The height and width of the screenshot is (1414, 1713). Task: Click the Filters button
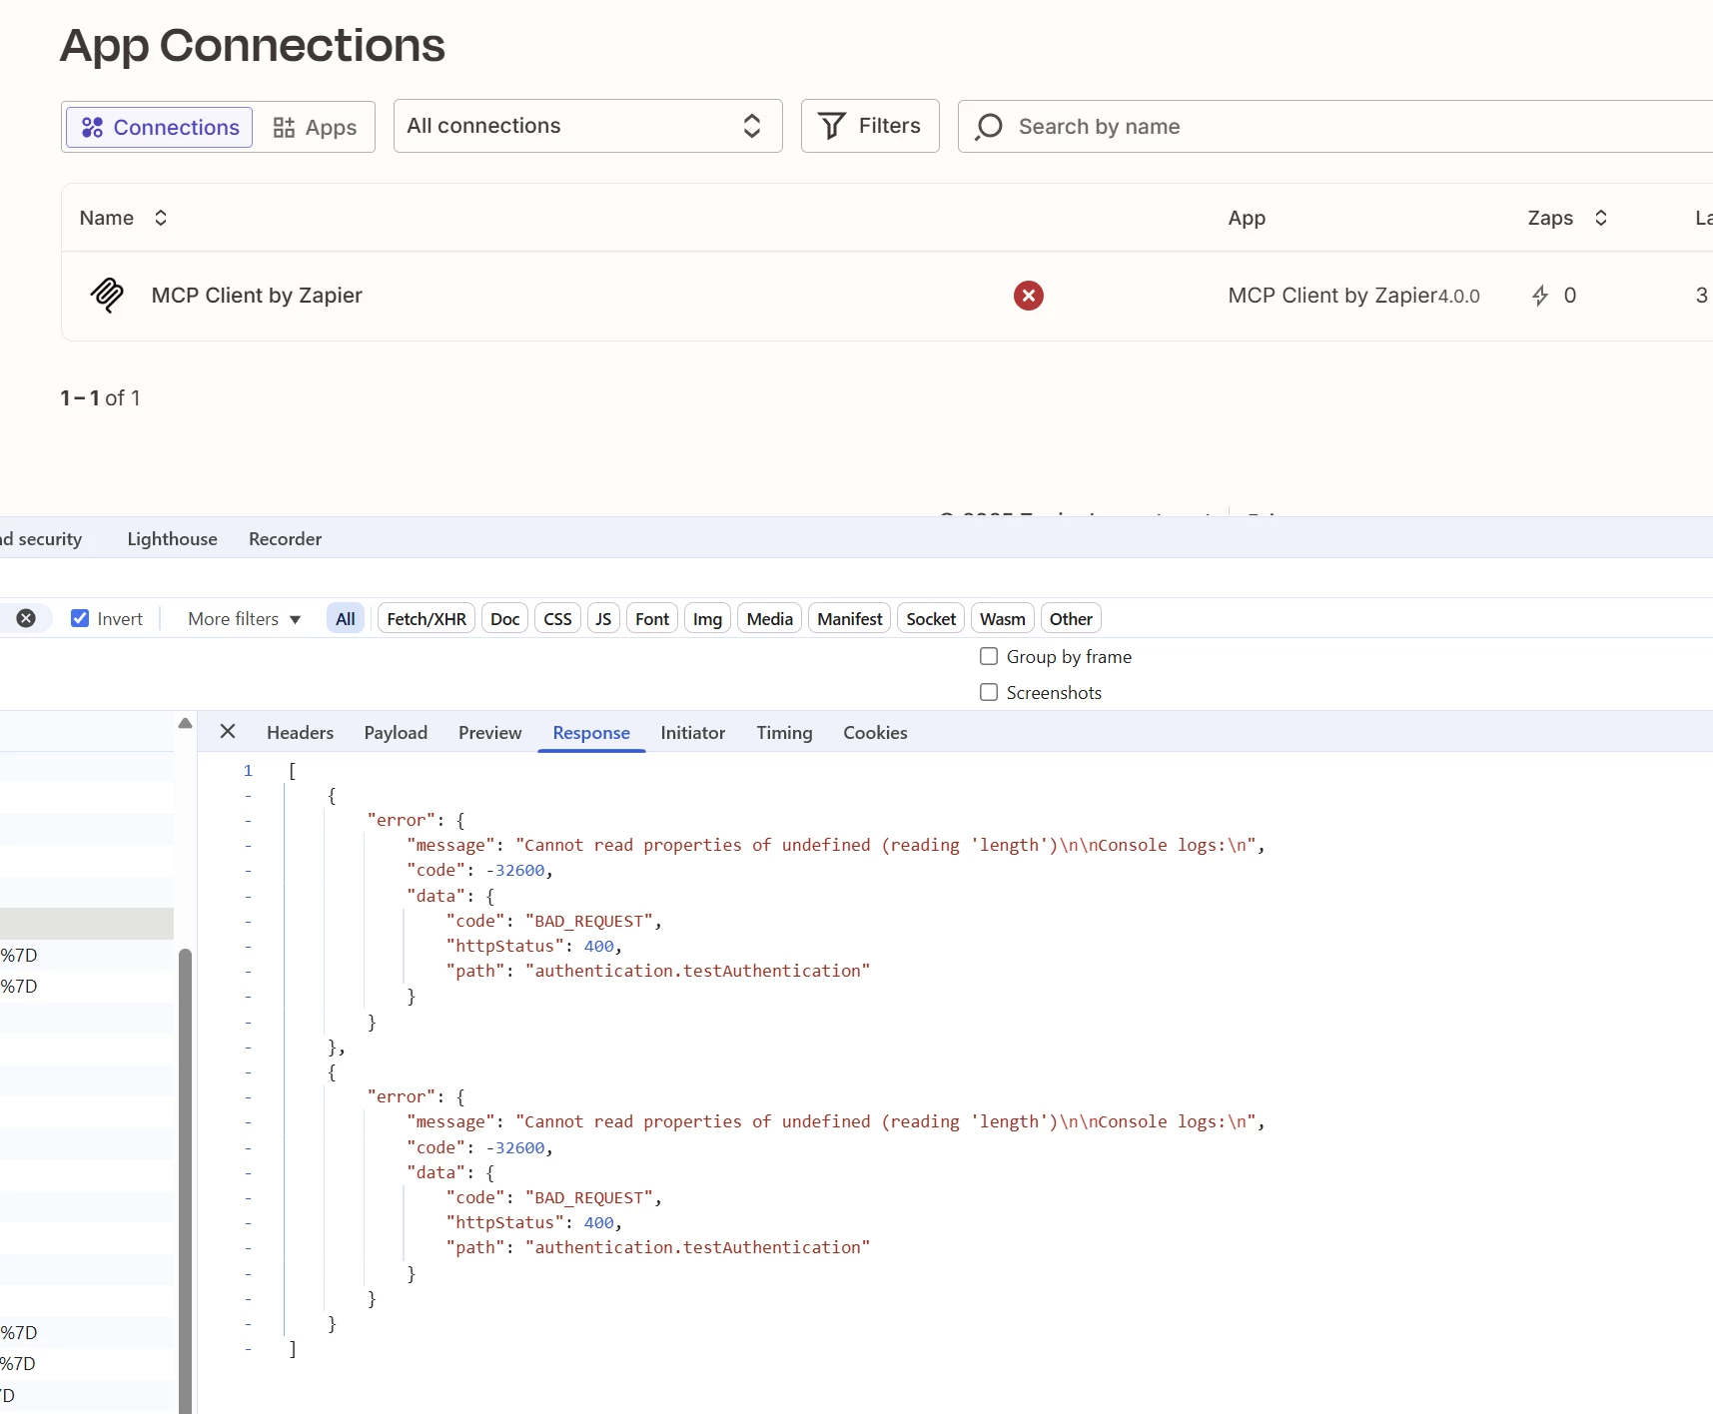(x=870, y=126)
